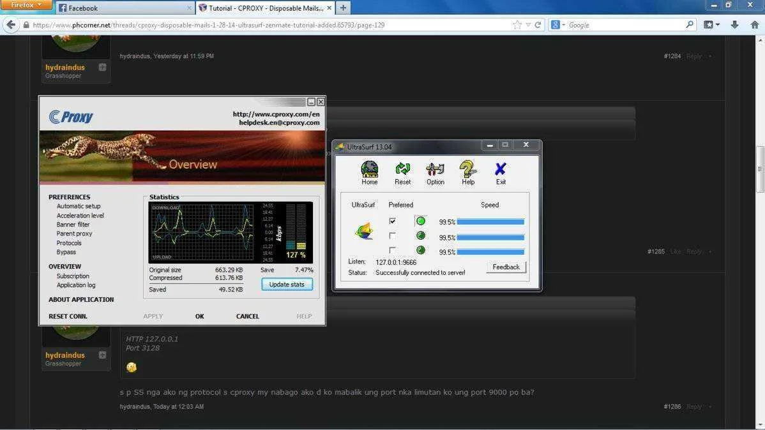
Task: Check the third preferred server checkbox
Action: point(392,250)
